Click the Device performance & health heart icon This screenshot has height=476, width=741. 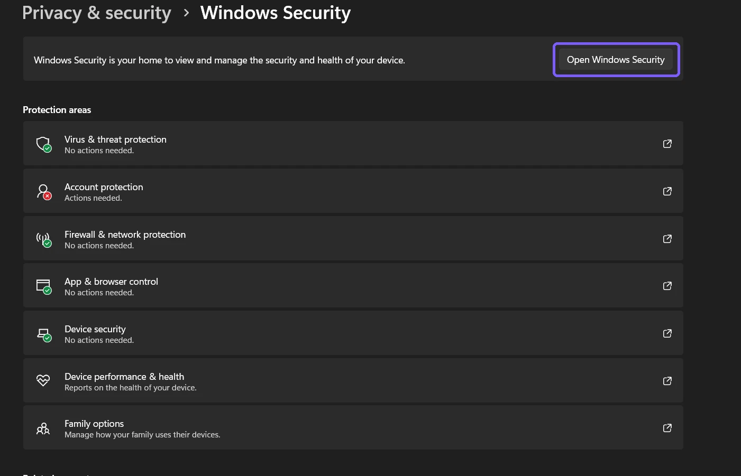(x=43, y=380)
